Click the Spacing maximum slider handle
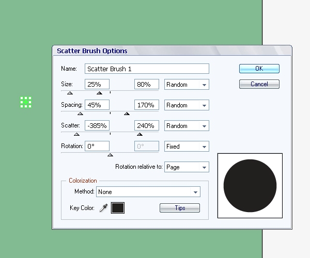 coord(127,114)
